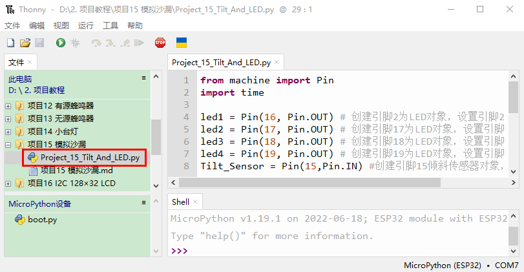
Task: Expand the 项目12 有源蜂鸣器 folder
Action: point(8,106)
